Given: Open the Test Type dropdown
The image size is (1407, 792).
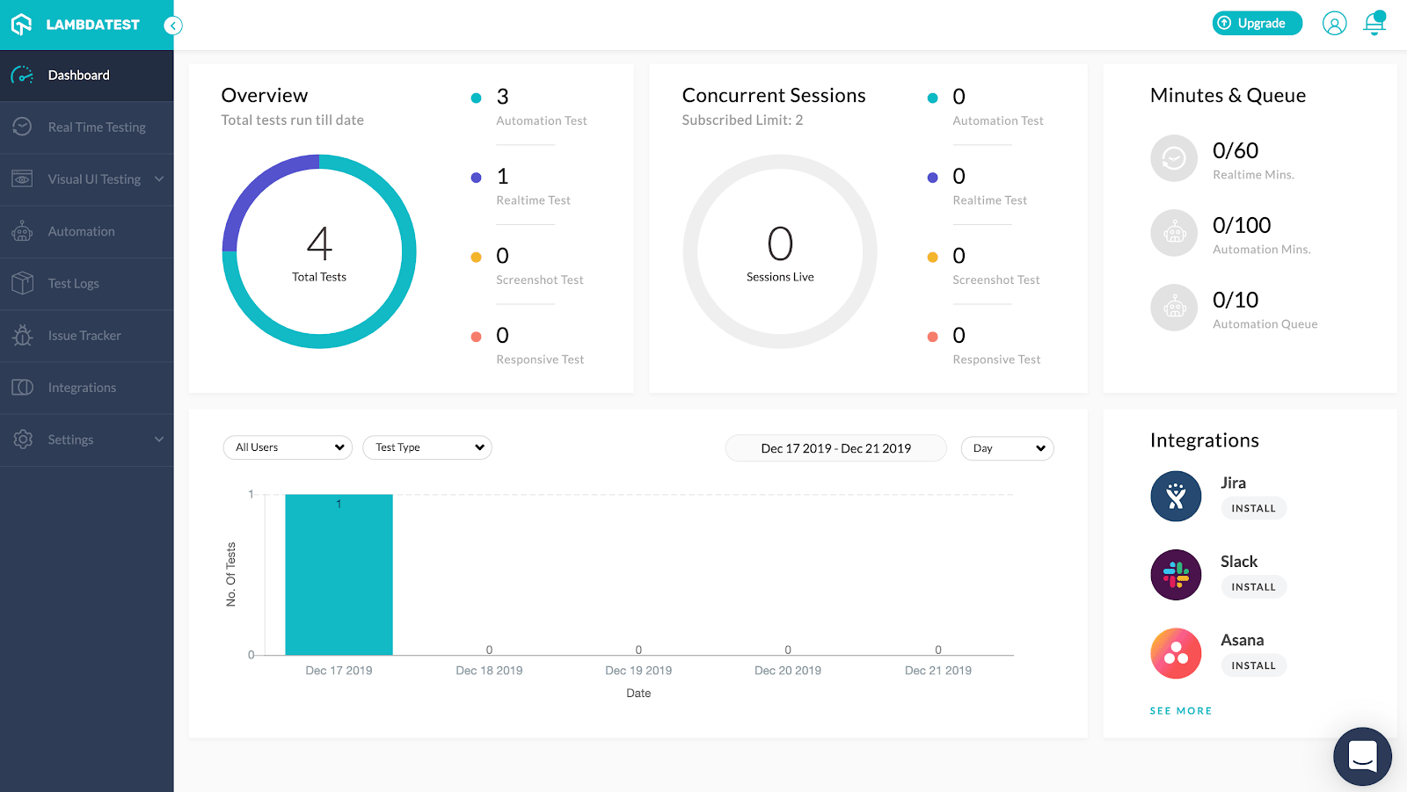Looking at the screenshot, I should click(426, 447).
